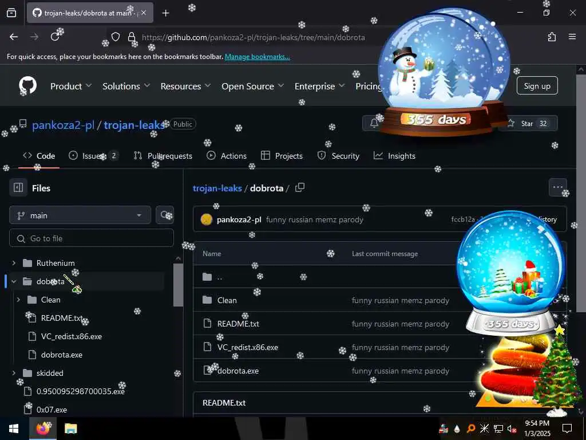
Task: Click snowflake tray icon
Action: [484, 429]
